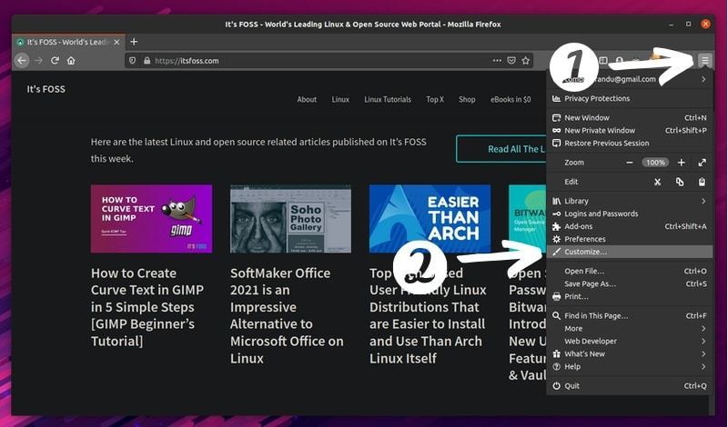Click the padlock site security icon
Viewport: 728px width, 427px height.
147,60
